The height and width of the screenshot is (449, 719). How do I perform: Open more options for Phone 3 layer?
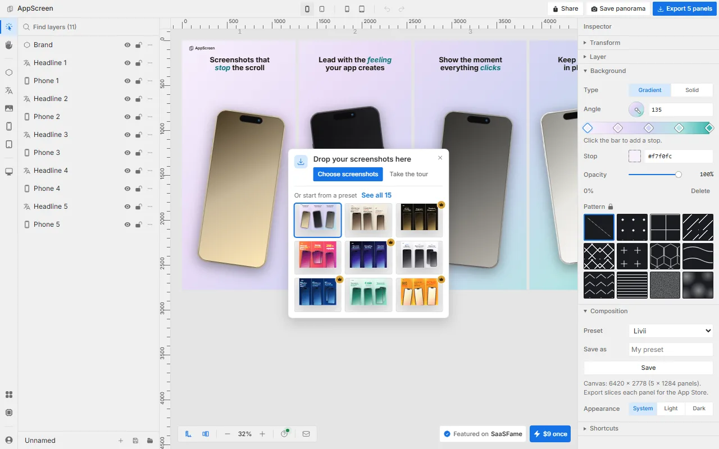coord(150,153)
